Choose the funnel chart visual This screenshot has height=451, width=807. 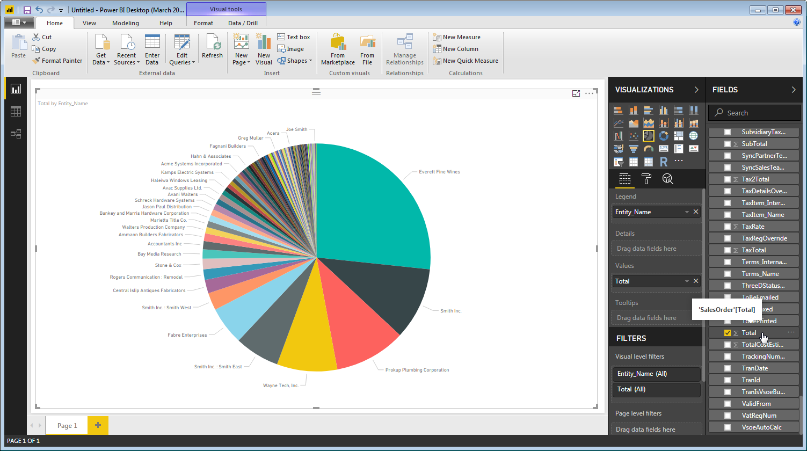point(634,149)
